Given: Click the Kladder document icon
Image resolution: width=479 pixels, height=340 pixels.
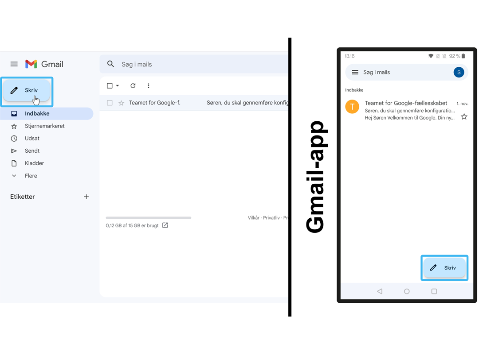Looking at the screenshot, I should 14,163.
